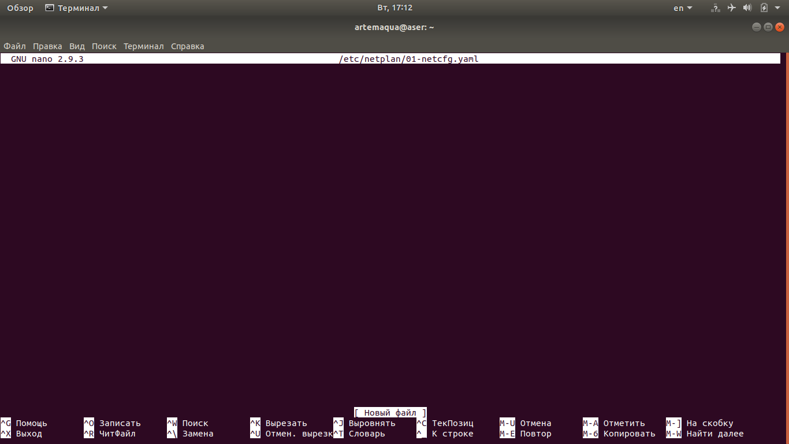Open the Терминал app menu in the top panel

pyautogui.click(x=76, y=8)
